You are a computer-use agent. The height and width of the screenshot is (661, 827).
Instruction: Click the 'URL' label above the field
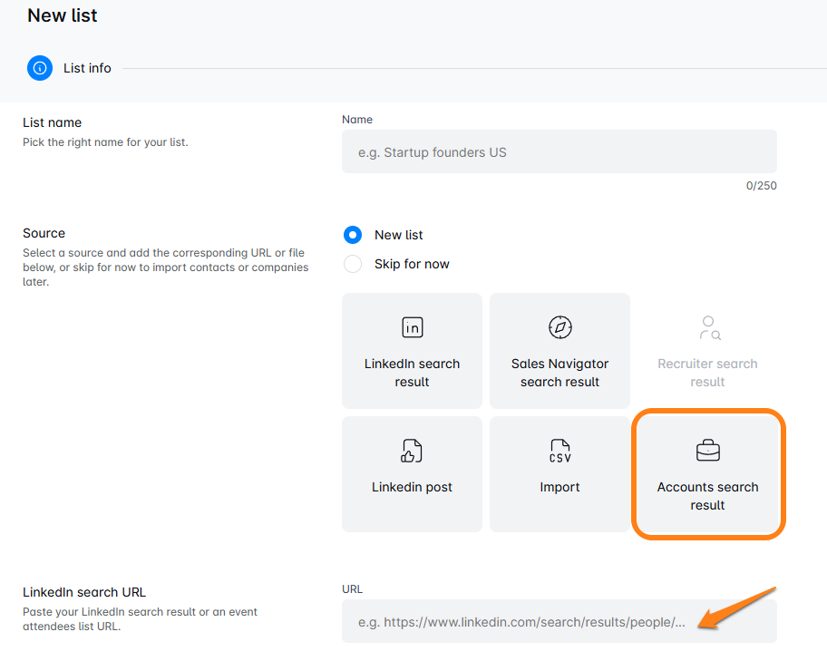[x=352, y=589]
